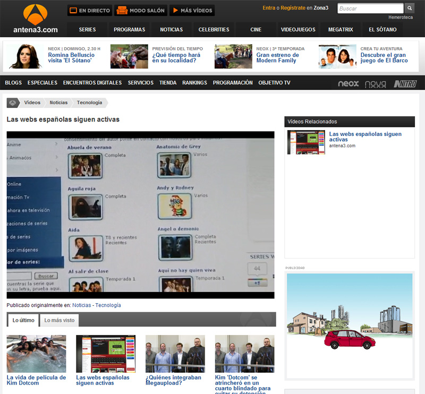Click the Tecnología breadcrumb

(89, 102)
